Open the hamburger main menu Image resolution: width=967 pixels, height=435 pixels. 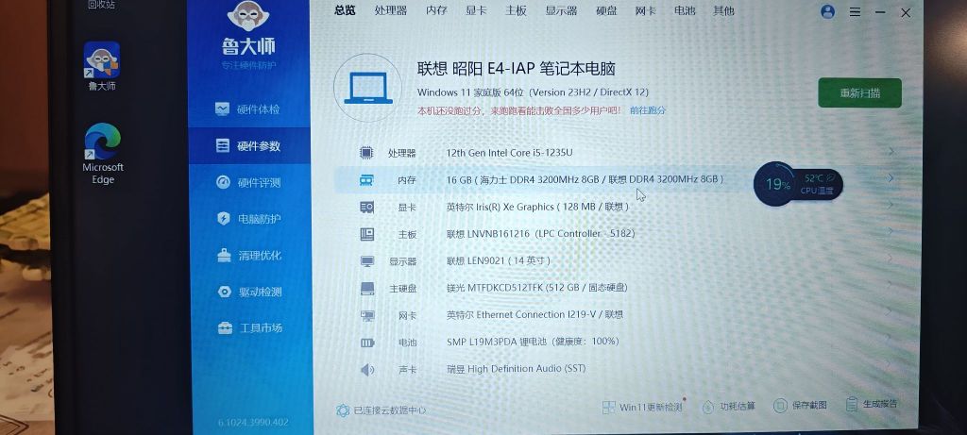coord(855,11)
